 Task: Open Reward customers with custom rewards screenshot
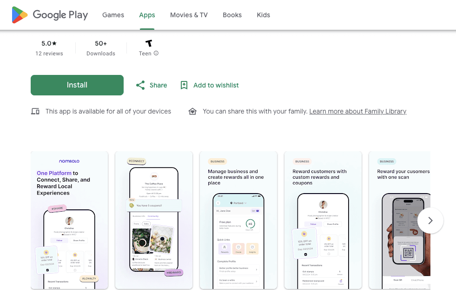[323, 220]
